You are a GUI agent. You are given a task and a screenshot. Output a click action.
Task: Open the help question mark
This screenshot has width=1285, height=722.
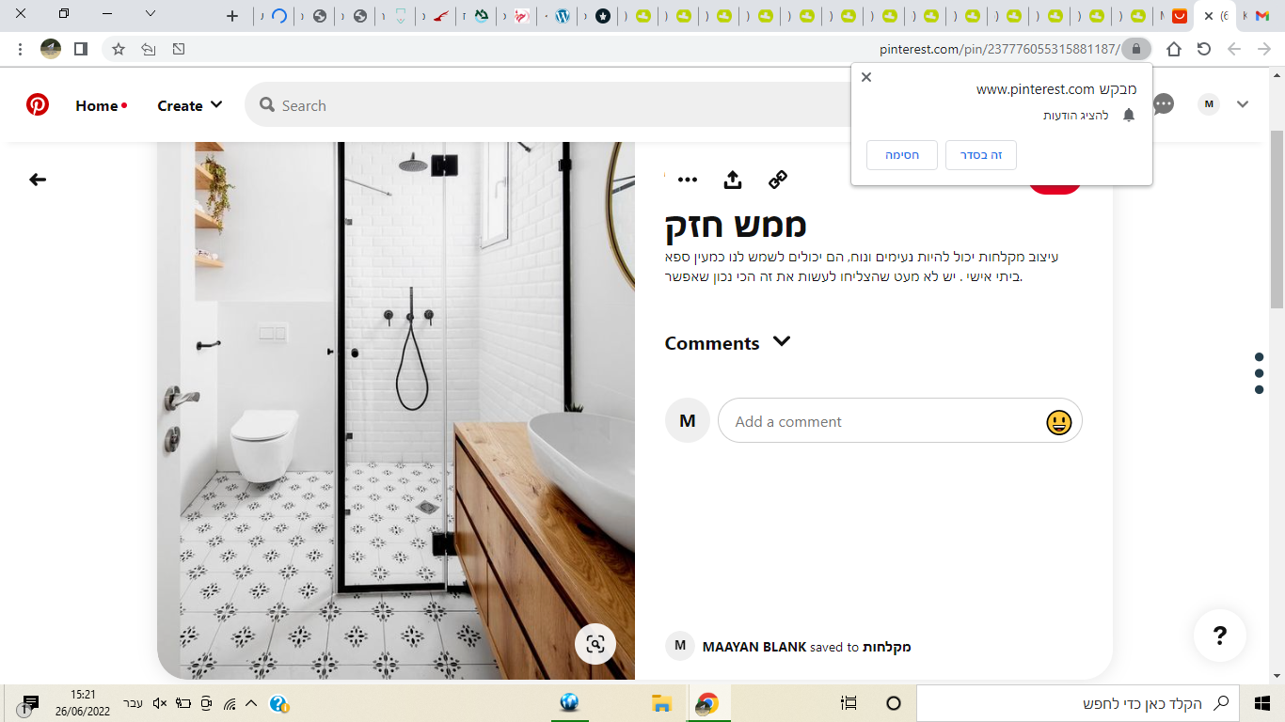coord(1219,636)
